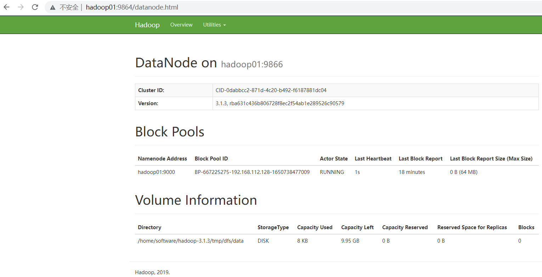Click the RUNNING actor state cell
The width and height of the screenshot is (542, 277).
[x=332, y=172]
